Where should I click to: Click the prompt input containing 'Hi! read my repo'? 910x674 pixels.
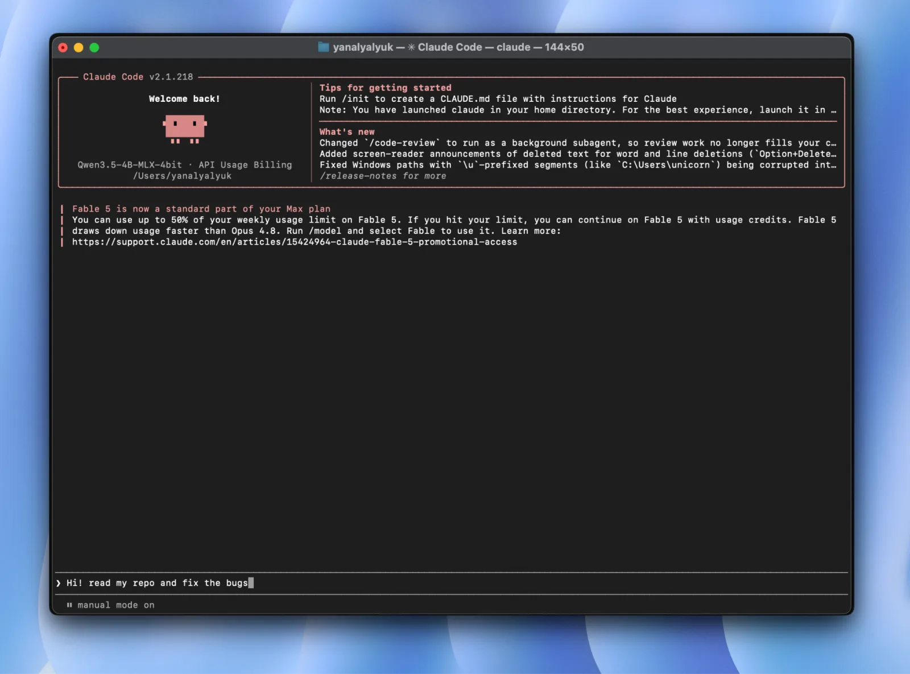click(452, 583)
